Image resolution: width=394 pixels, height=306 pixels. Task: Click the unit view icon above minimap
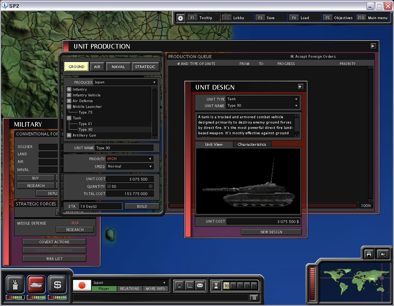pyautogui.click(x=383, y=254)
